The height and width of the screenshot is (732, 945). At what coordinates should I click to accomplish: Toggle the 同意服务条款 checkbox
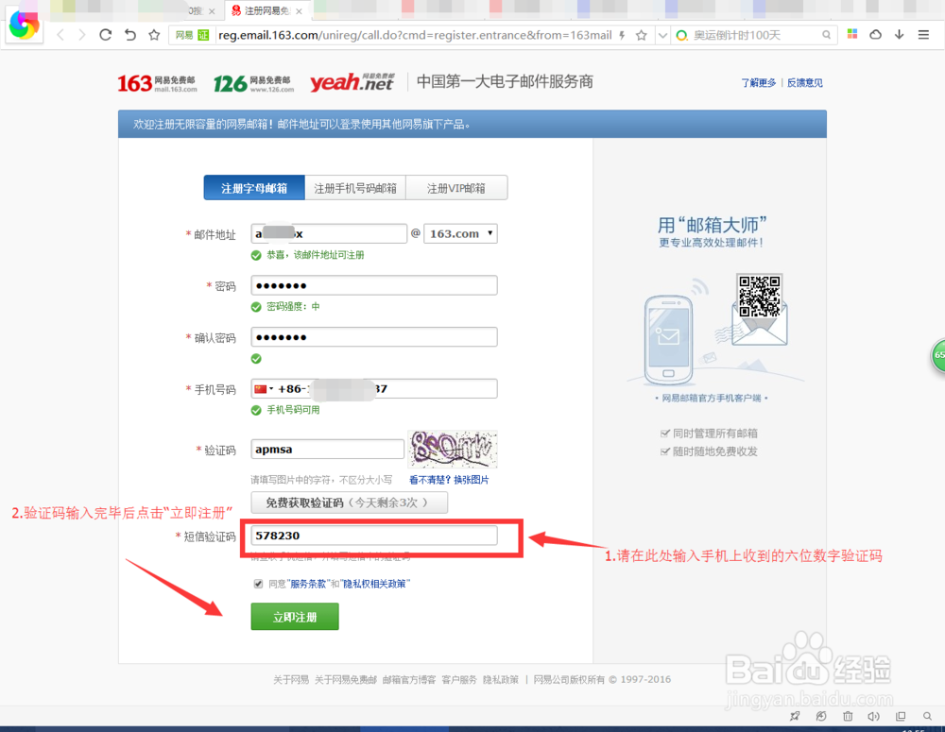click(259, 584)
